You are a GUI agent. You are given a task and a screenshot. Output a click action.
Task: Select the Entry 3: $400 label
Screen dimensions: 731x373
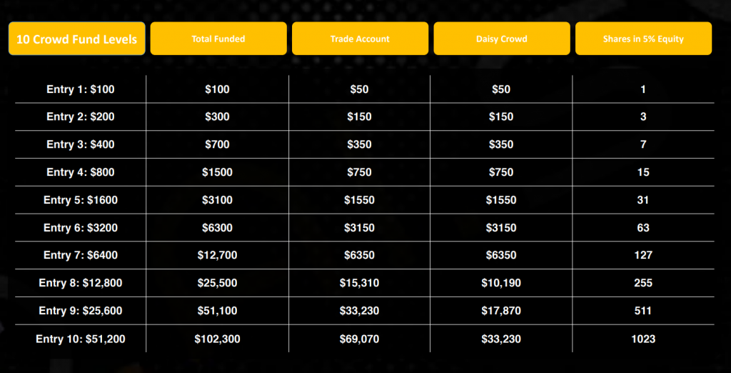[x=80, y=145]
